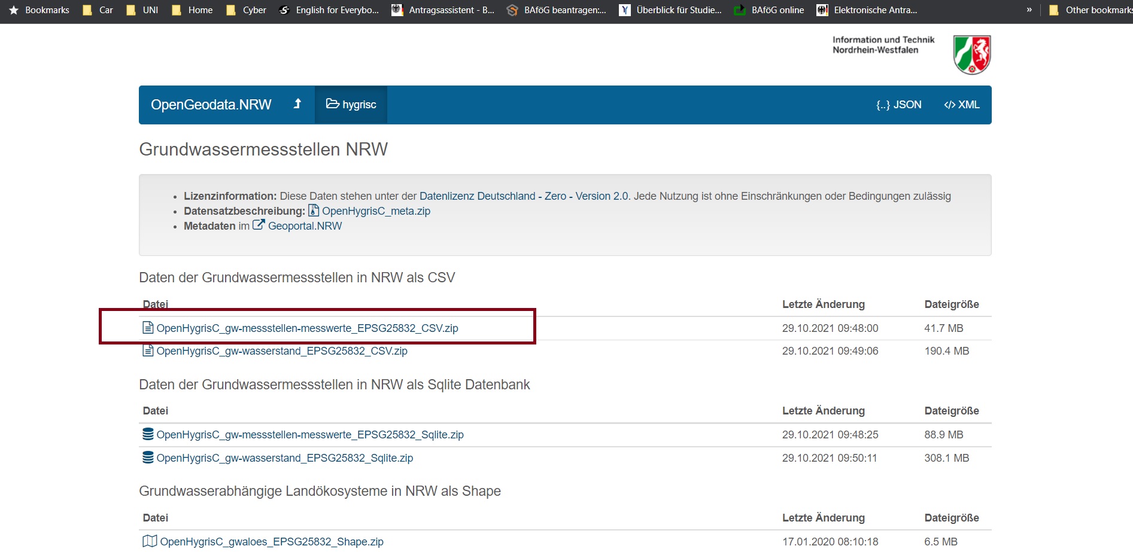Download gw-messstellen-messwerte CSV zip file

point(307,328)
